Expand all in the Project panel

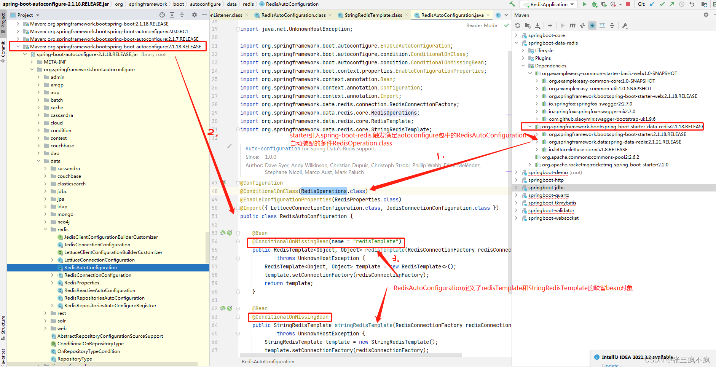coord(172,15)
